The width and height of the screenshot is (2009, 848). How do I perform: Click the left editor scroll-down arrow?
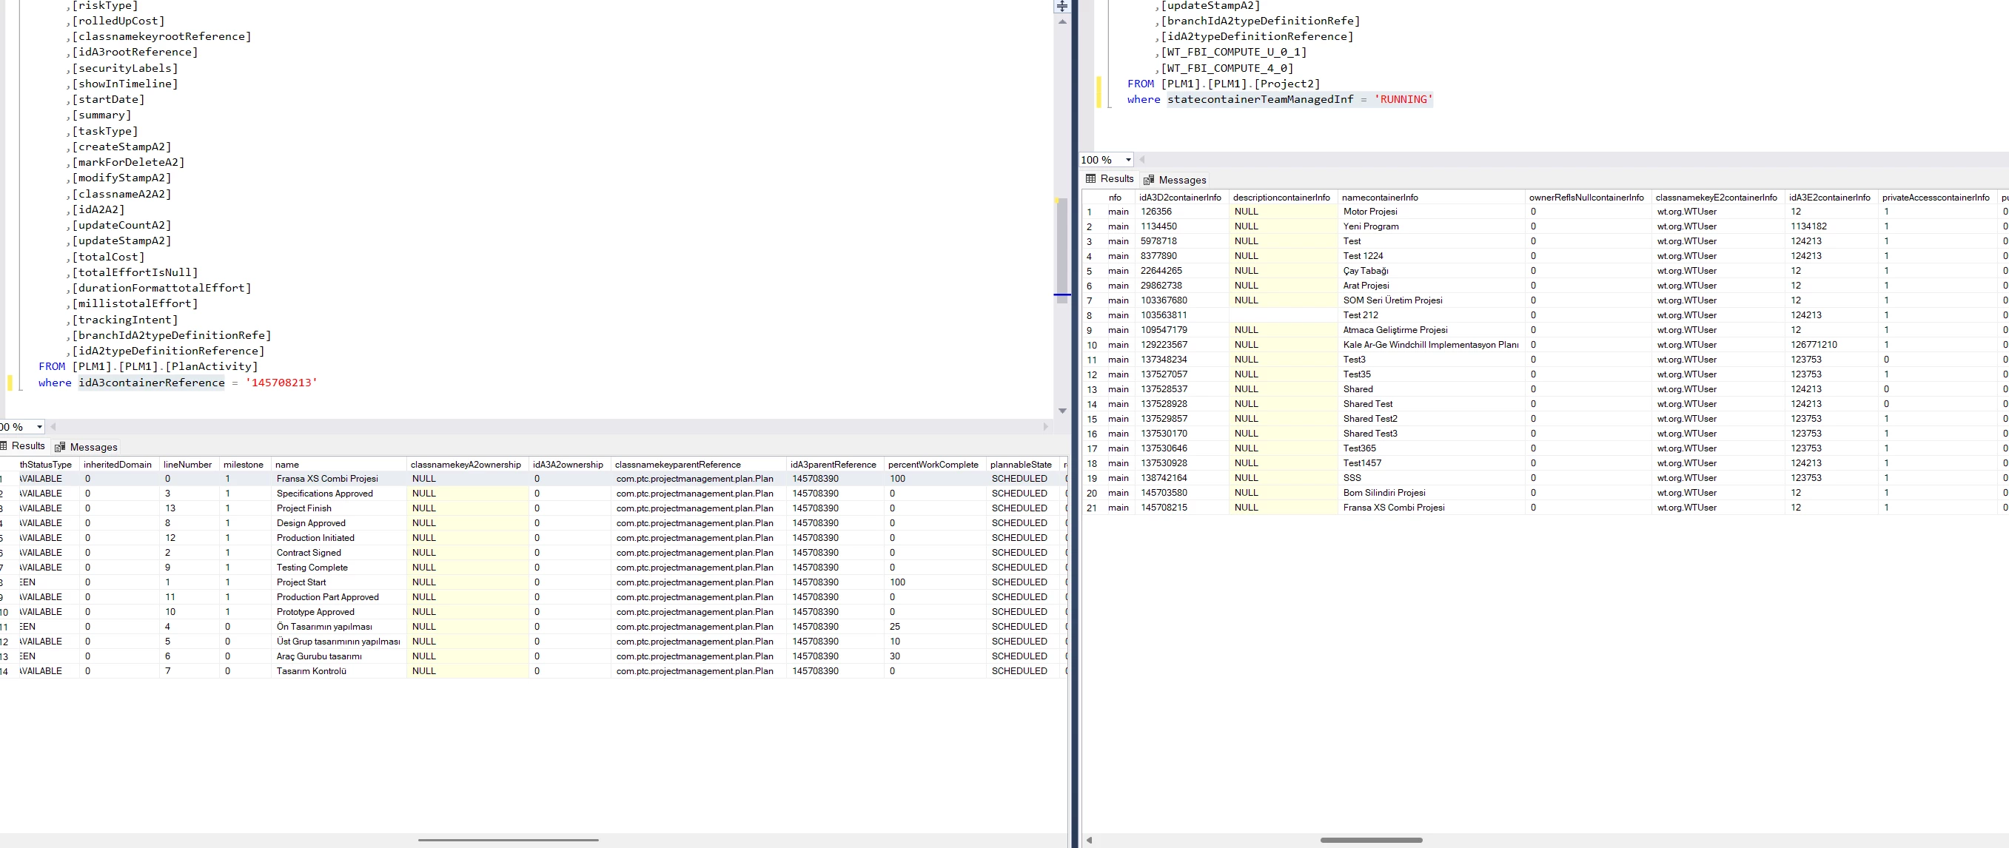(1061, 411)
